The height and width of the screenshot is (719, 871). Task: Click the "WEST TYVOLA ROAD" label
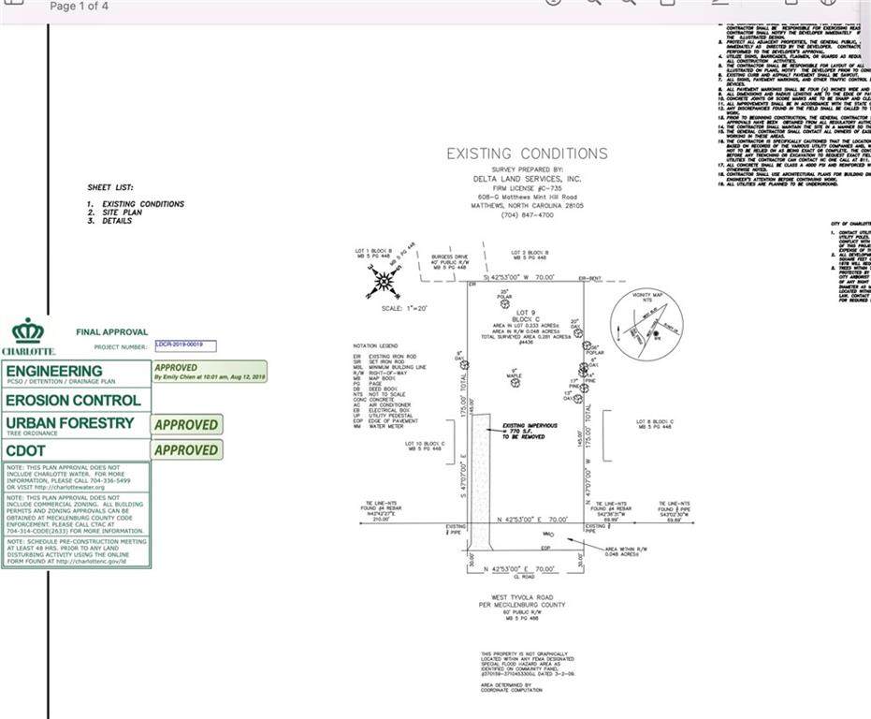pos(522,597)
